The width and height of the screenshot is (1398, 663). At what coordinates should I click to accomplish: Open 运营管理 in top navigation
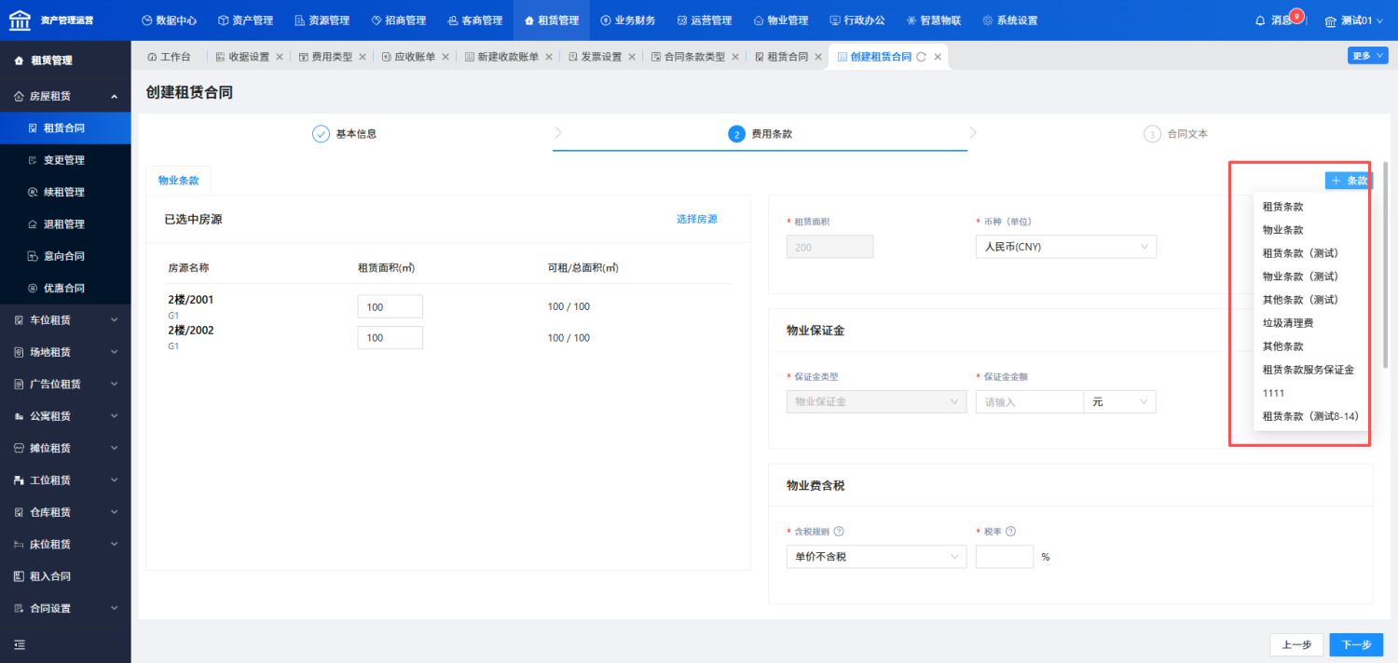coord(704,20)
